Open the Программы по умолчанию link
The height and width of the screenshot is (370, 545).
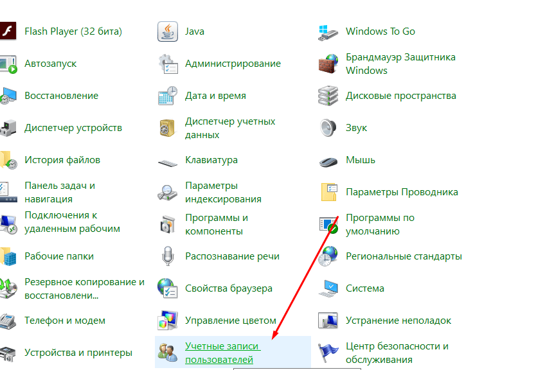pyautogui.click(x=380, y=224)
